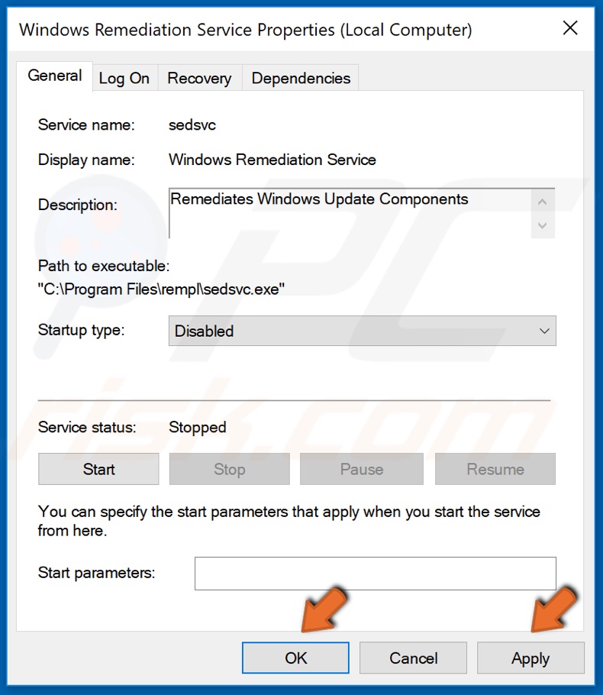Click the dialog title bar text
This screenshot has height=695, width=603.
(x=245, y=30)
